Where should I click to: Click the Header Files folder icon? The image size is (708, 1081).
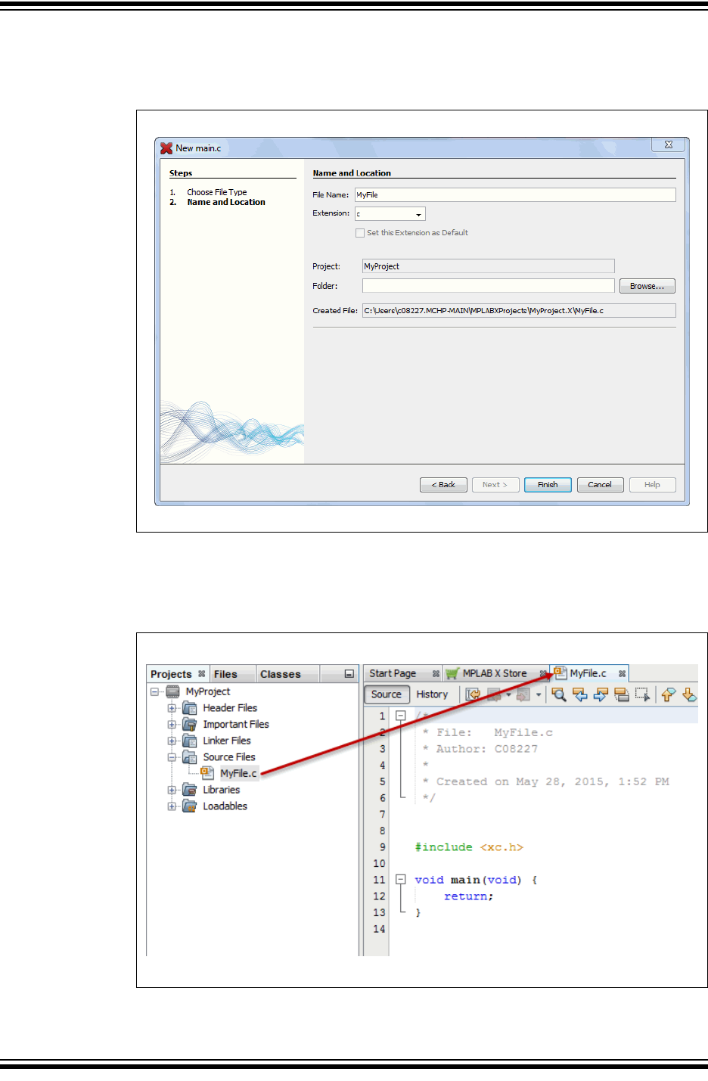[x=190, y=708]
